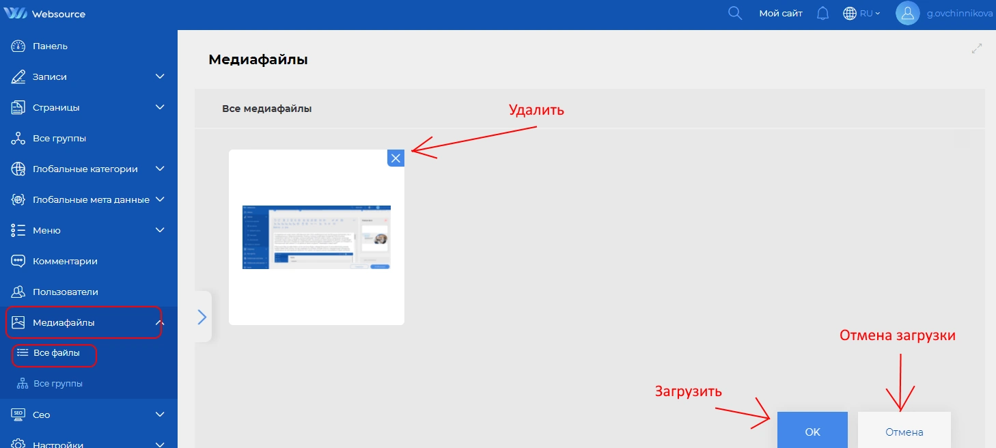The image size is (996, 448).
Task: Collapse the Медиафайлы sidebar section
Action: [158, 322]
